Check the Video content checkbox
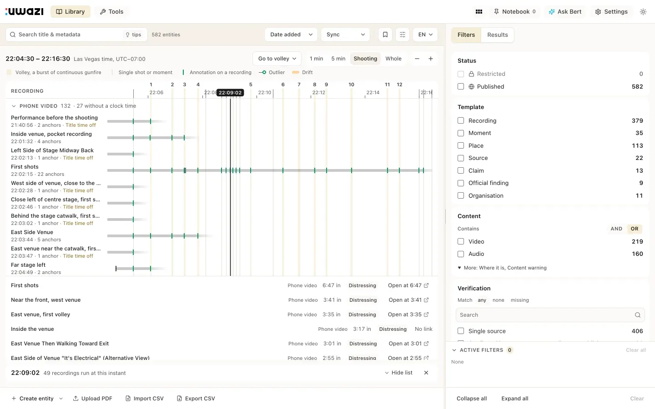Image resolution: width=655 pixels, height=409 pixels. click(x=461, y=242)
